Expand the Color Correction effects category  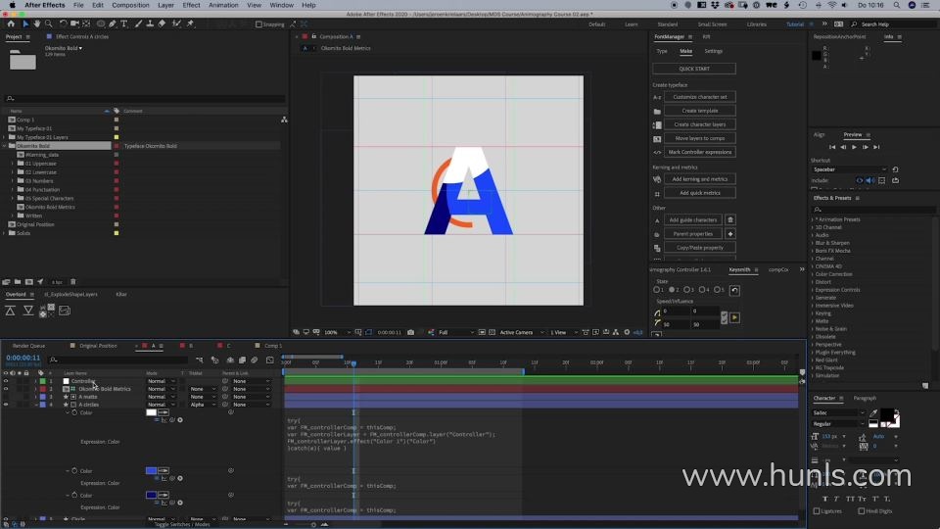coord(813,274)
